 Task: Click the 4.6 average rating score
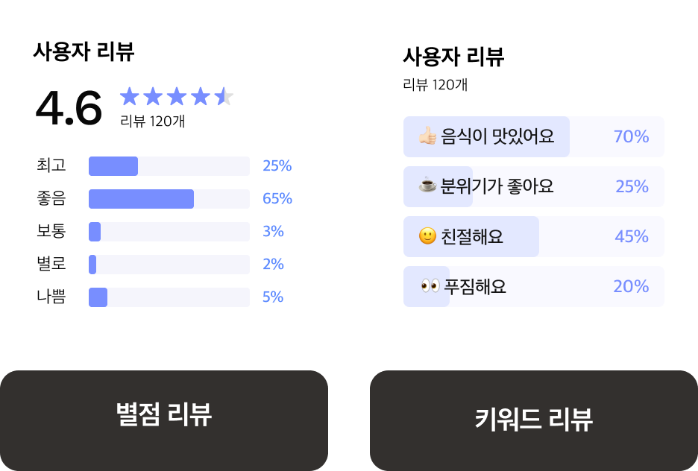pyautogui.click(x=69, y=109)
